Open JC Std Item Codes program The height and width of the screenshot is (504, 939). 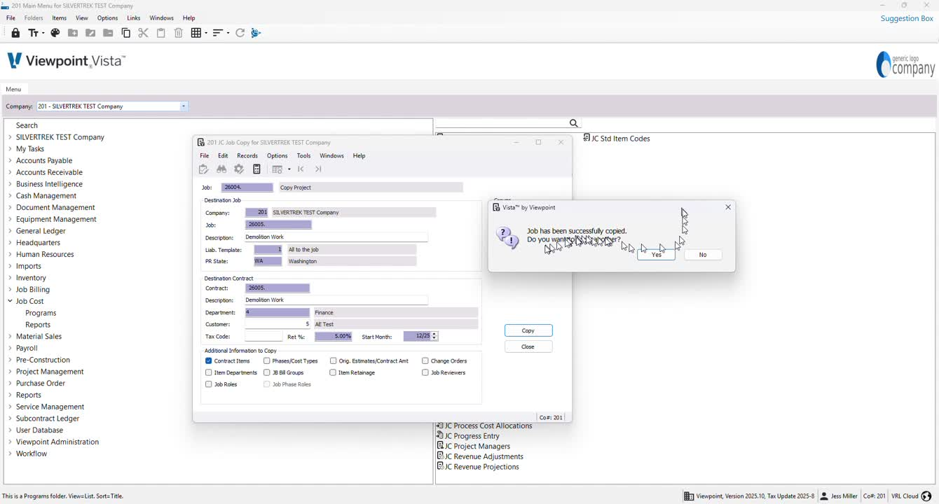coord(617,139)
